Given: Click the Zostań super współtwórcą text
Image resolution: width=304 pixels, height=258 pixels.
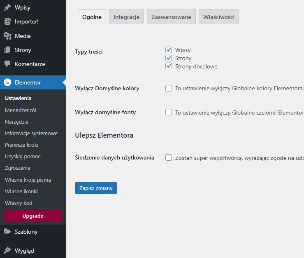Looking at the screenshot, I should tap(239, 158).
